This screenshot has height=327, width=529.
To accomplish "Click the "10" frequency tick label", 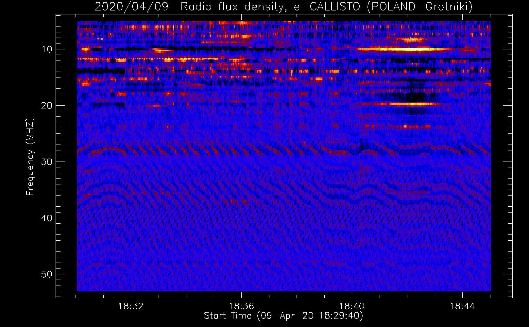I will click(x=47, y=49).
